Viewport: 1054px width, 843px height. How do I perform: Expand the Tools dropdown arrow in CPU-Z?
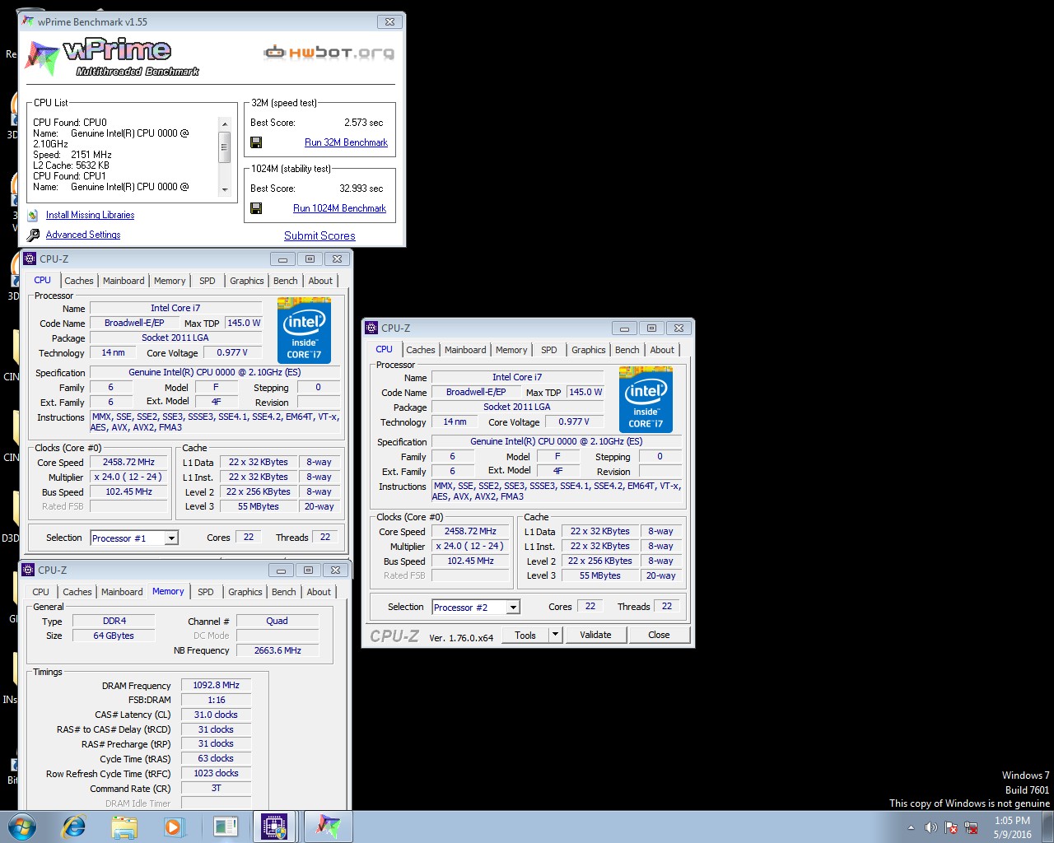555,635
